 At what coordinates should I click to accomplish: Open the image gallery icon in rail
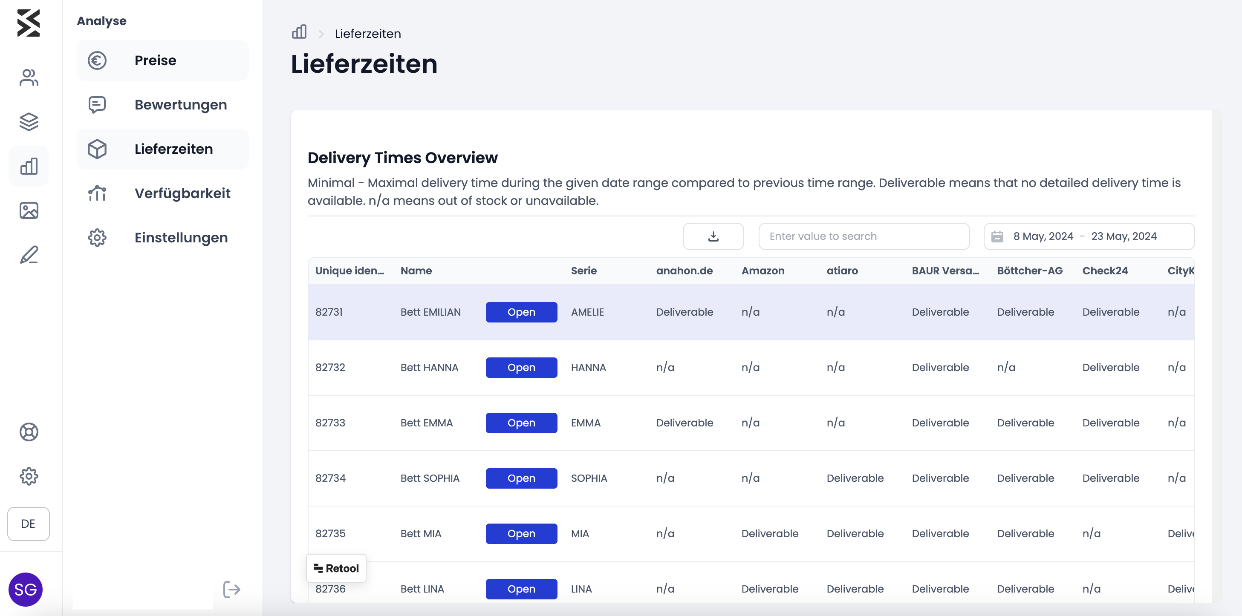tap(29, 210)
